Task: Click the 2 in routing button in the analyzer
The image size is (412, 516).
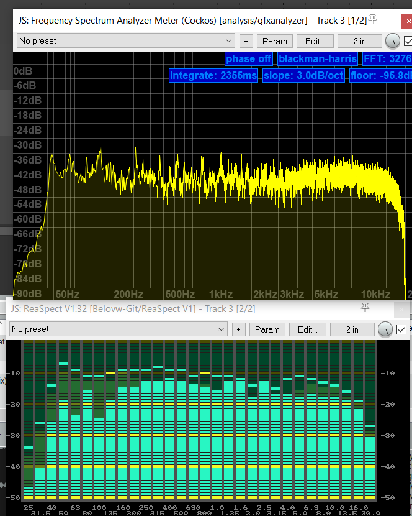Action: tap(360, 41)
